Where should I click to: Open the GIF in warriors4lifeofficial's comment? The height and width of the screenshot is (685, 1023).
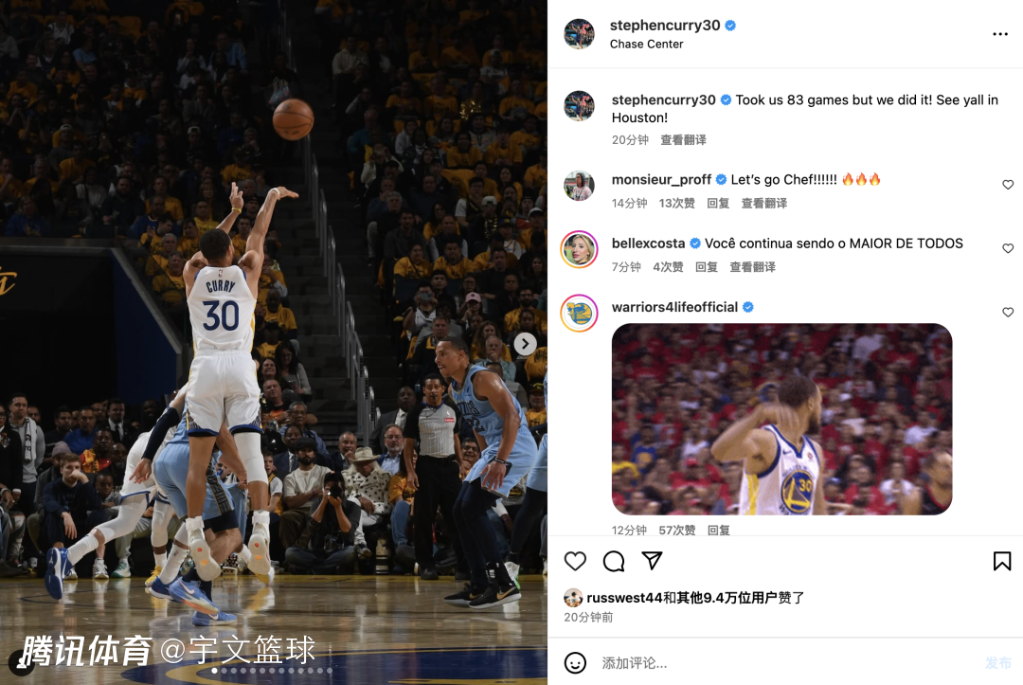[x=781, y=419]
